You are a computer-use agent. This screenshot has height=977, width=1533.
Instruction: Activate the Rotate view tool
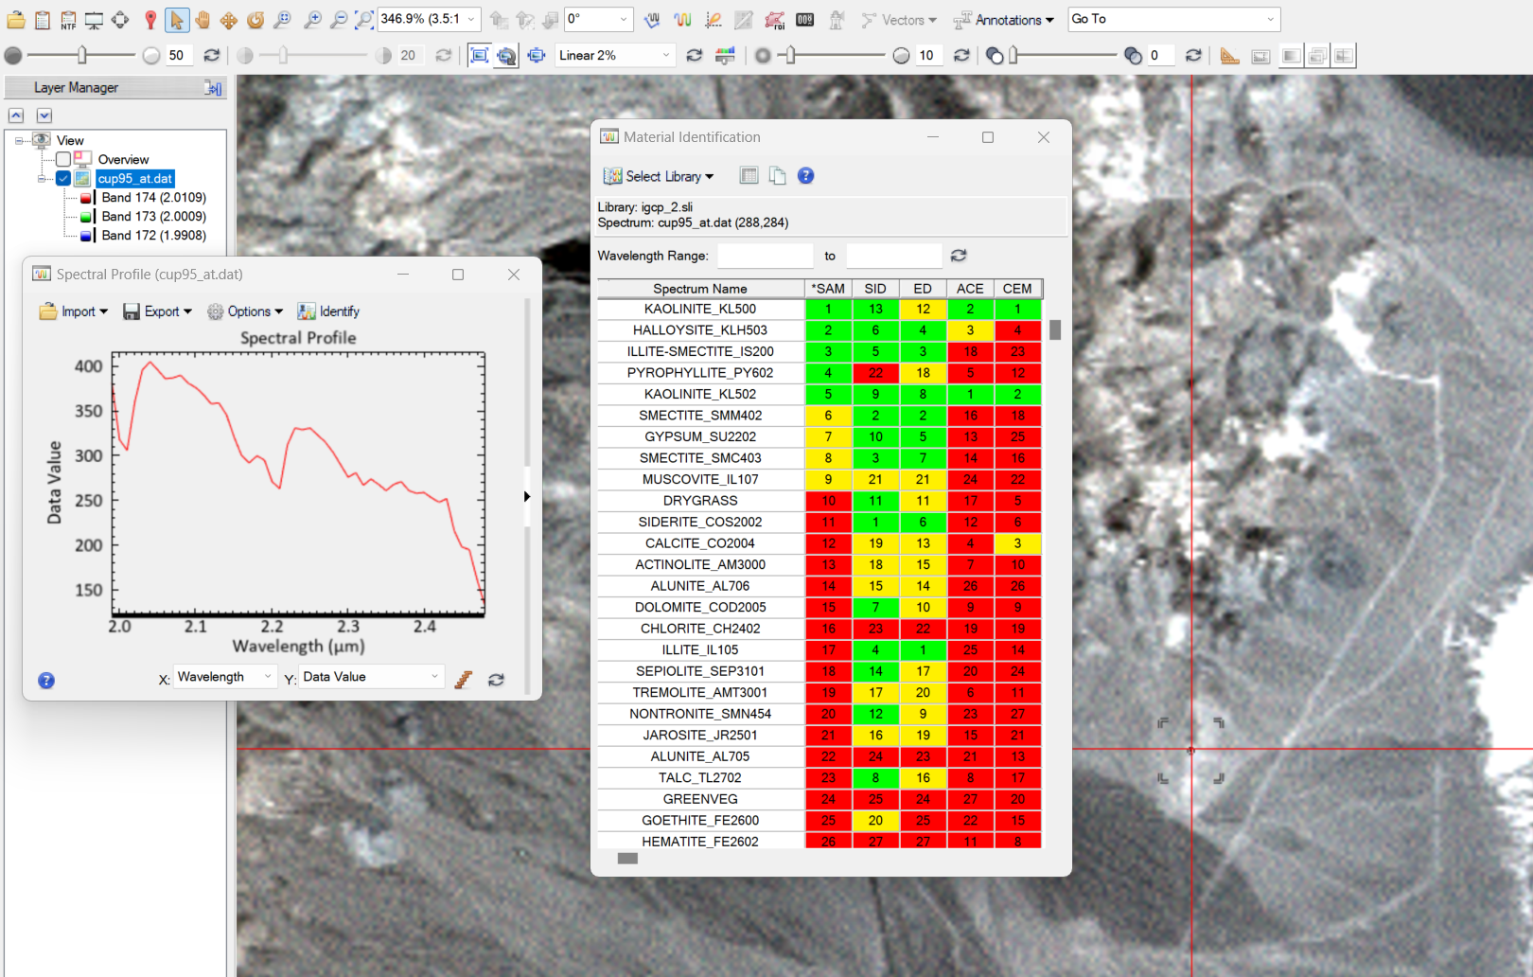click(x=255, y=20)
